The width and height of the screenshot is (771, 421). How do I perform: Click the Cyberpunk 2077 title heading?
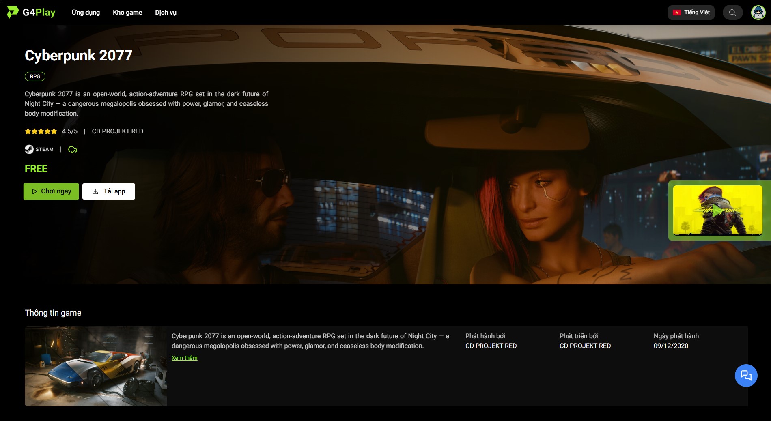coord(79,56)
